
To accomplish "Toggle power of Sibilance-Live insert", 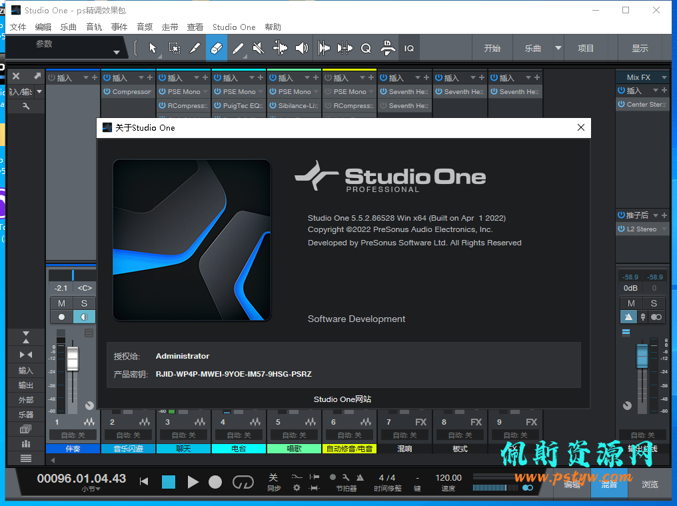I will click(273, 105).
